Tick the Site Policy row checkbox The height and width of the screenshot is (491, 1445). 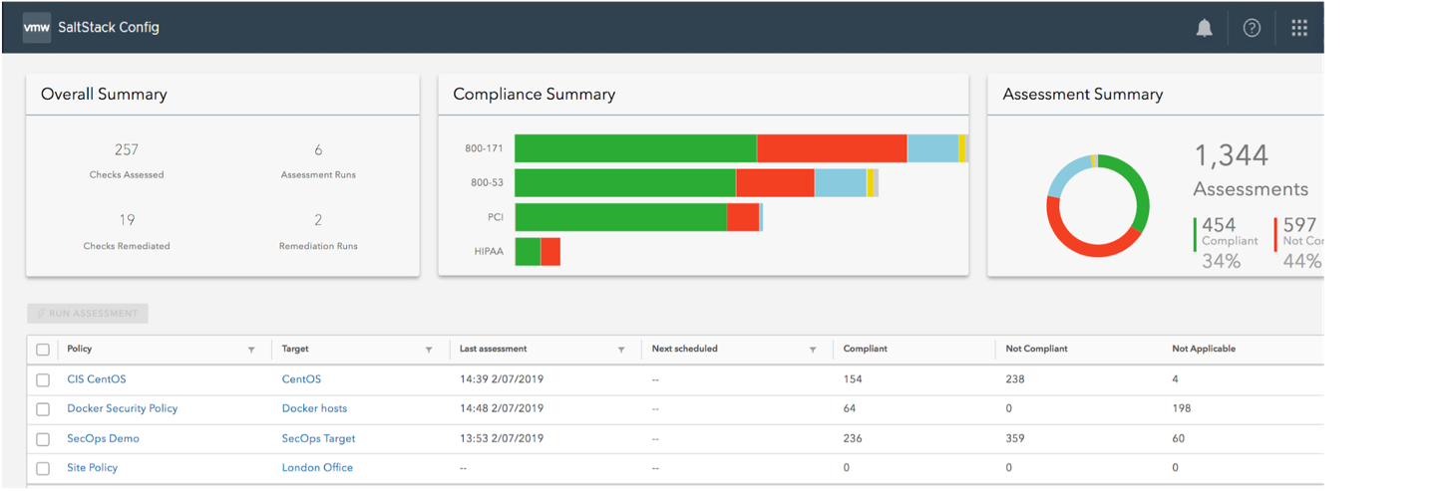[43, 467]
